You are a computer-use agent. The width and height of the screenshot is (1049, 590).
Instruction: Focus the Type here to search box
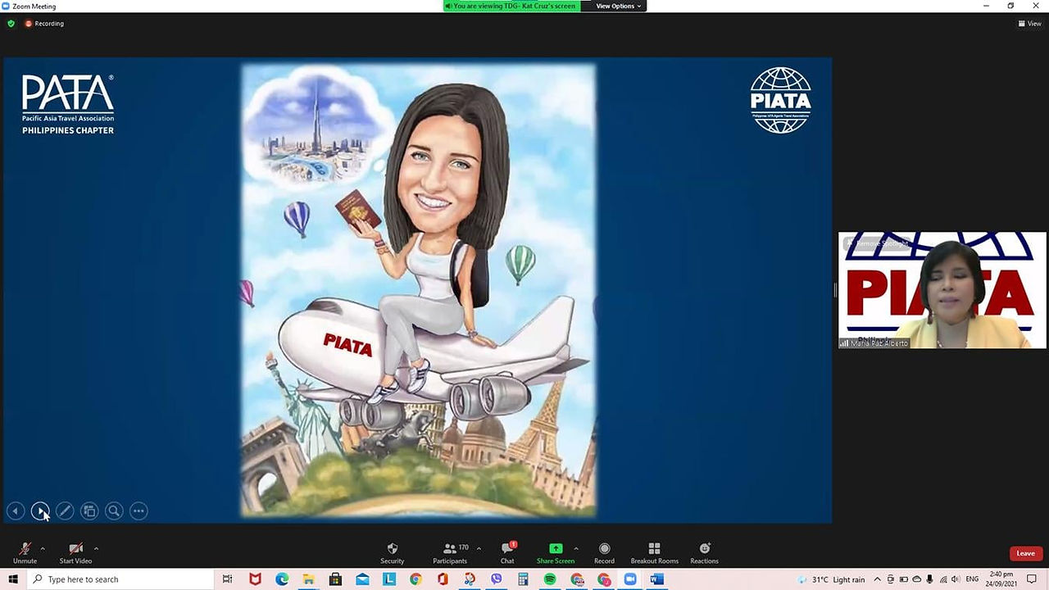click(x=120, y=579)
